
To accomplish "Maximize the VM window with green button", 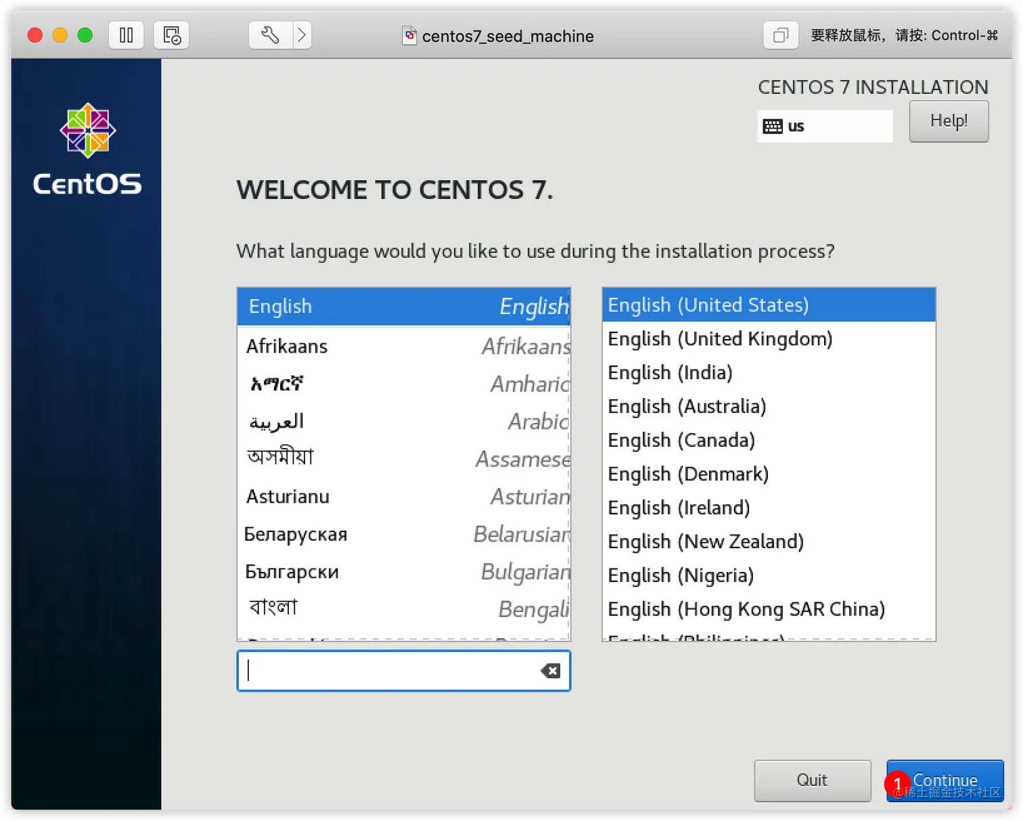I will [85, 35].
